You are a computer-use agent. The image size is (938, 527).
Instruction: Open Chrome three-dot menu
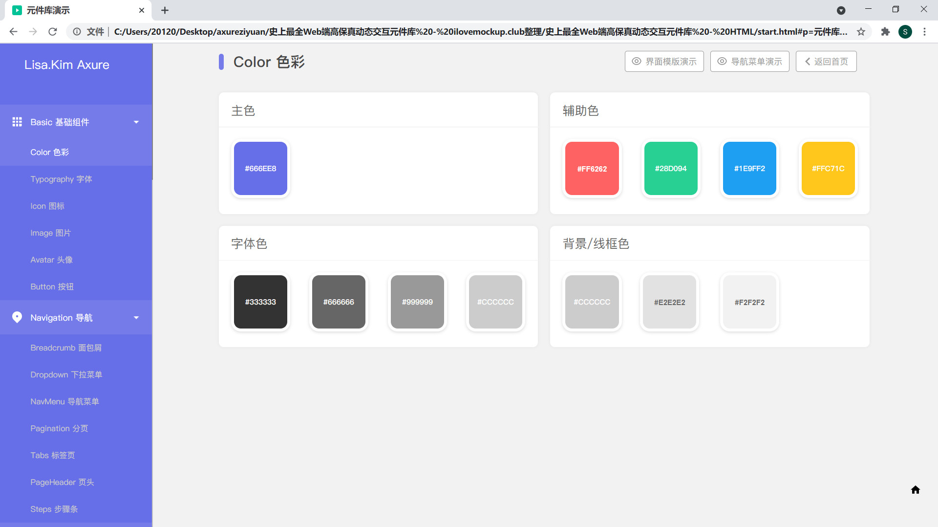click(x=924, y=32)
